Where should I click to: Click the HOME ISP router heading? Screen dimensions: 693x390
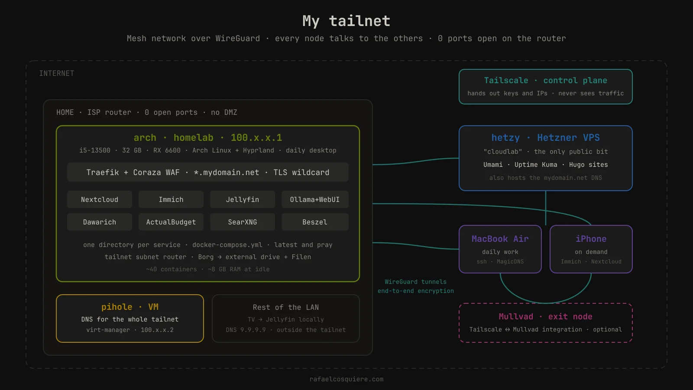[x=147, y=112]
